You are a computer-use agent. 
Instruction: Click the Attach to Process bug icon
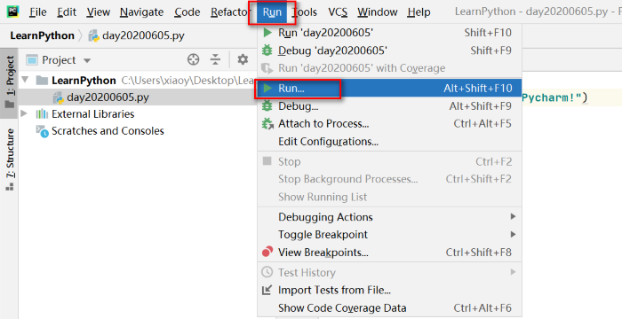point(267,124)
